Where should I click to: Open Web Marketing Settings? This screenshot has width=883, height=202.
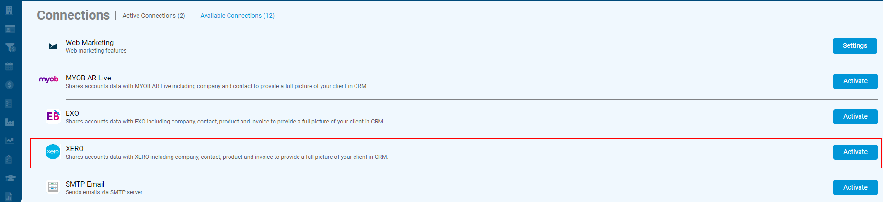tap(855, 46)
